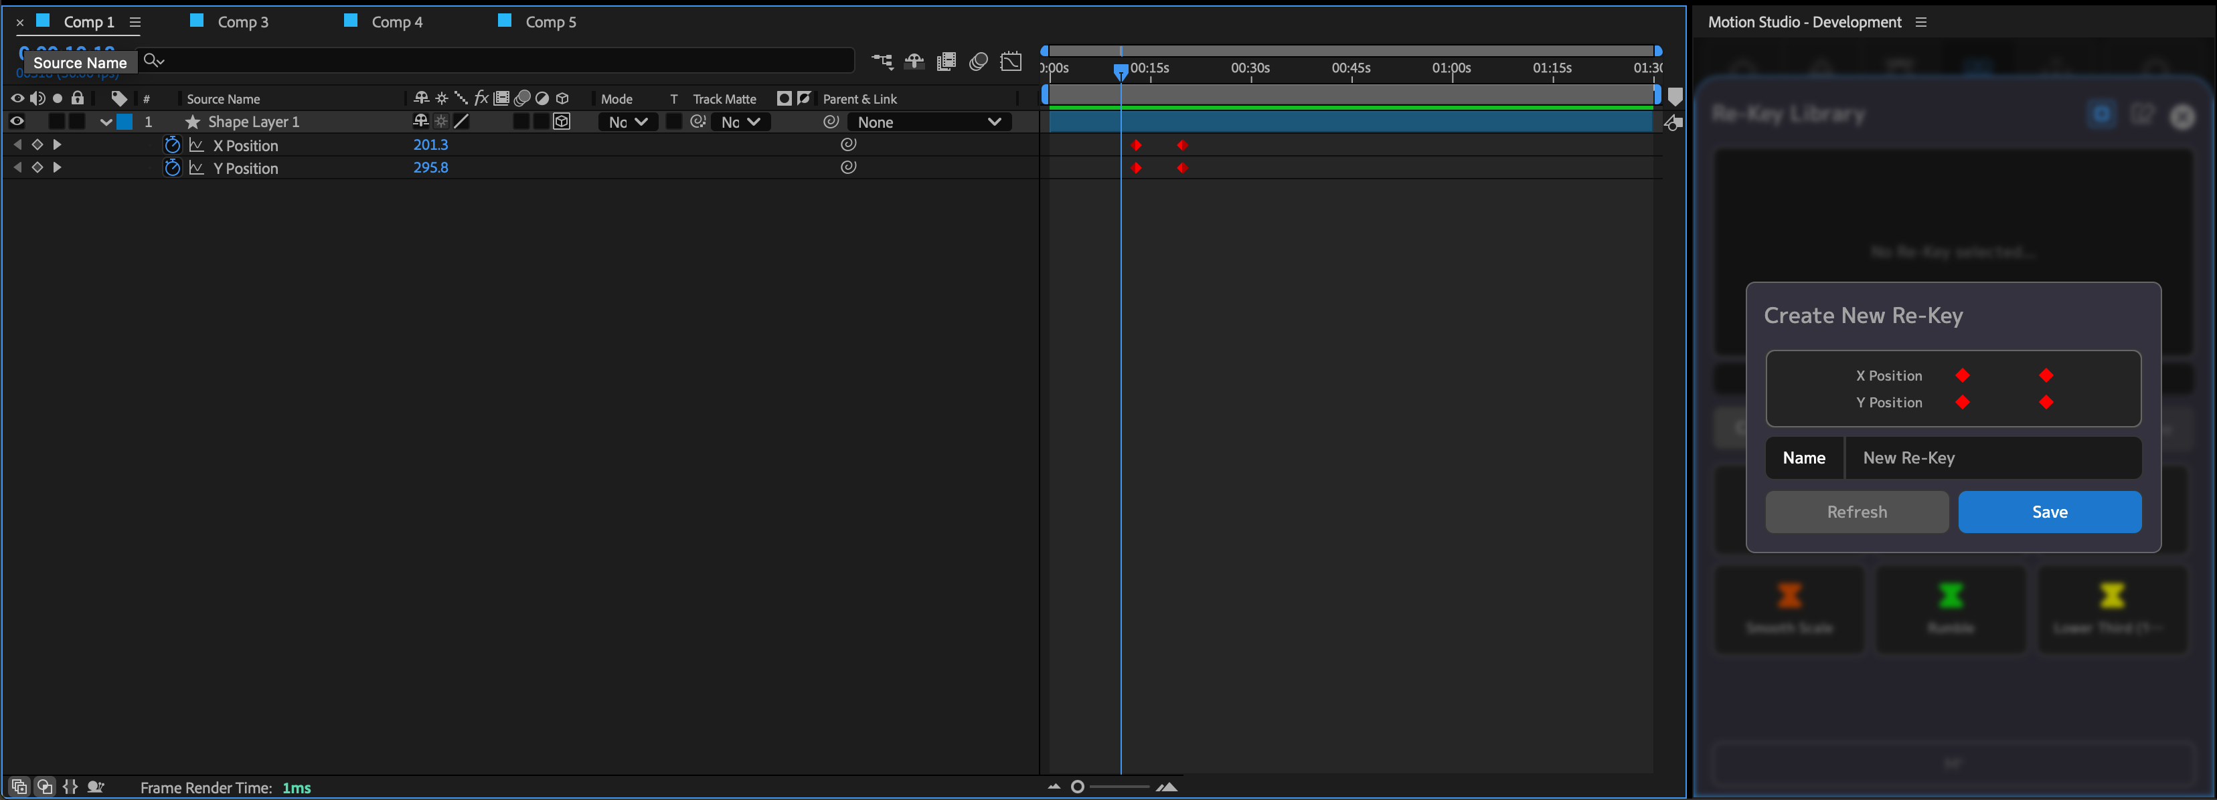Open the Composition Mini-Flowchart icon
Image resolution: width=2217 pixels, height=800 pixels.
(882, 61)
